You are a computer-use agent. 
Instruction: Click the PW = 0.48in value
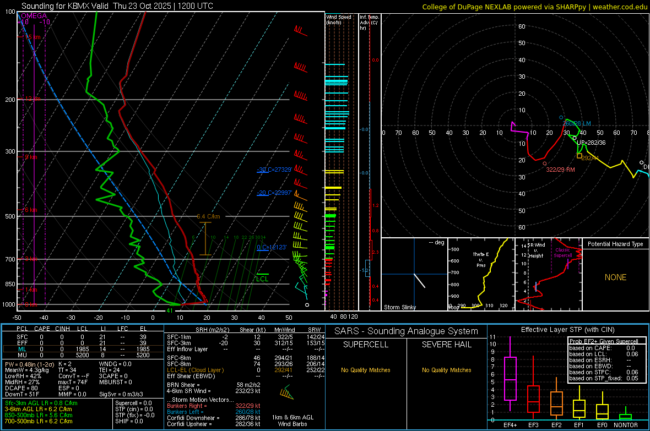[29, 364]
